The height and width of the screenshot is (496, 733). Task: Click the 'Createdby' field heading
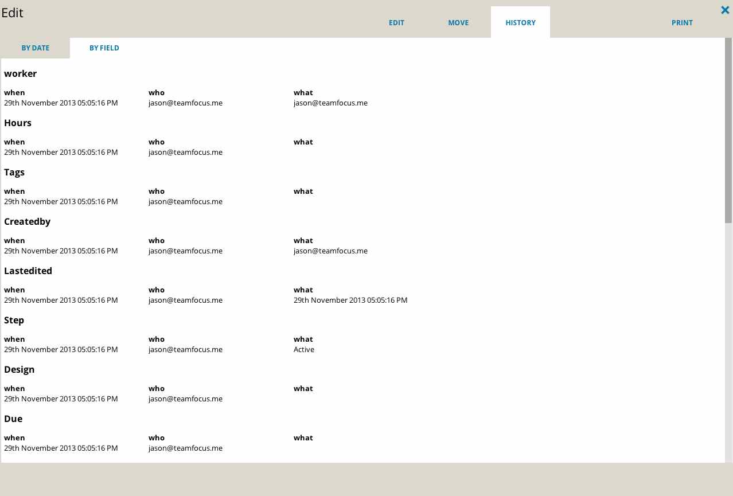28,222
